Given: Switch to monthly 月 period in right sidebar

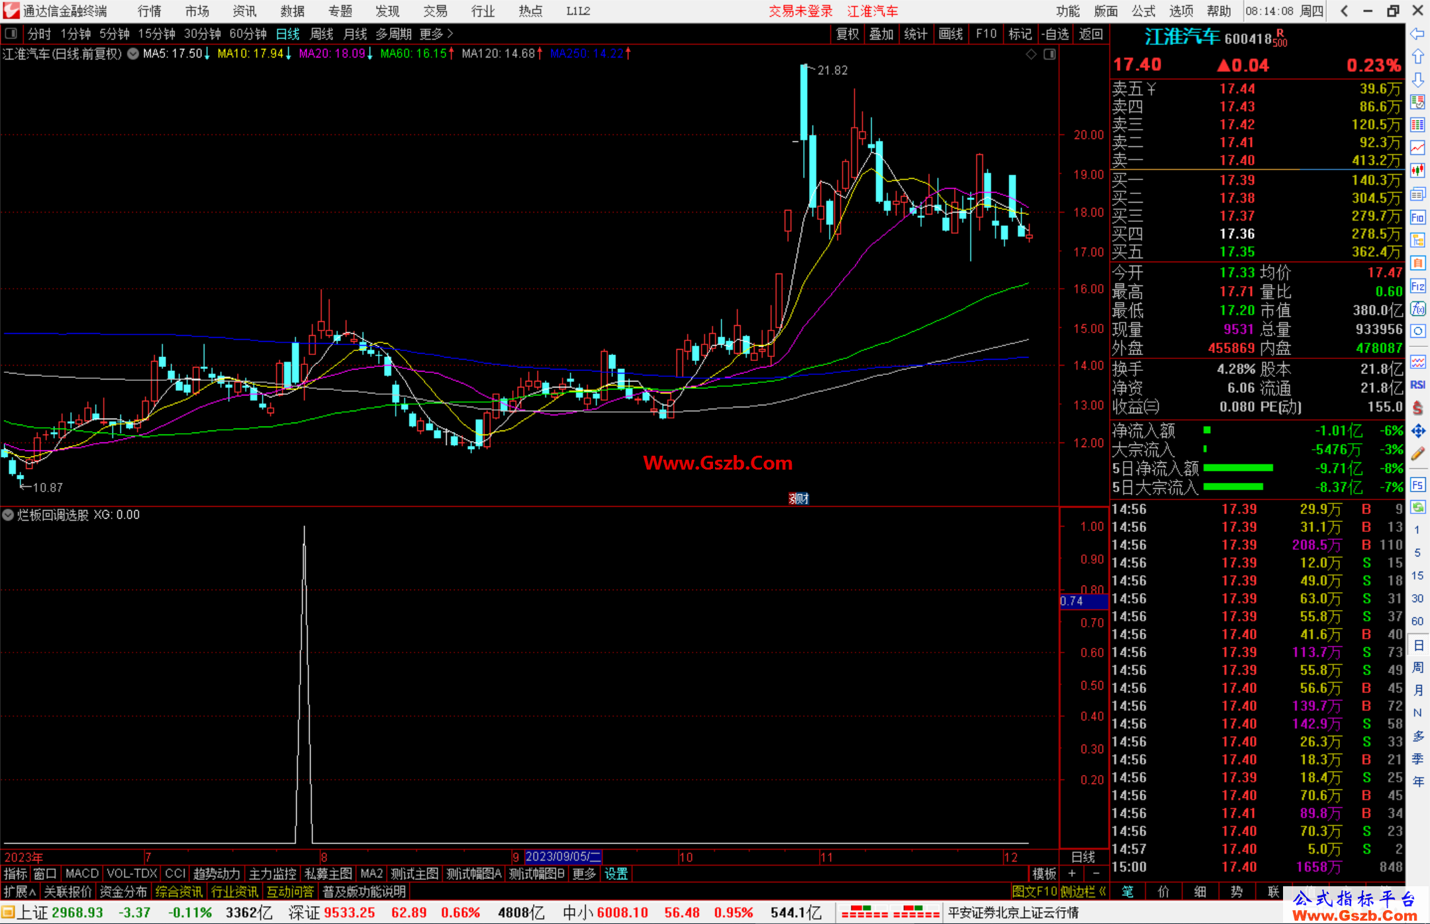Looking at the screenshot, I should 1417,690.
